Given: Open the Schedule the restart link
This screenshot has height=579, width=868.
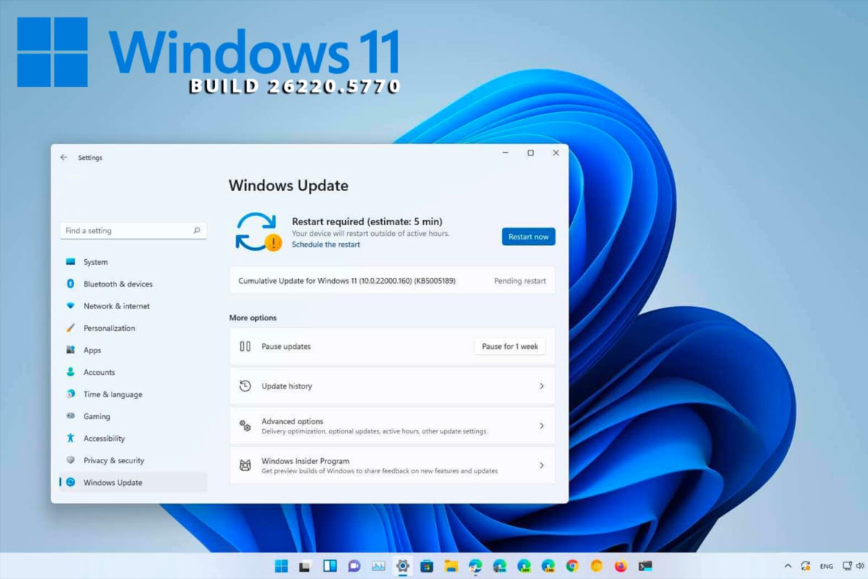Looking at the screenshot, I should click(325, 245).
